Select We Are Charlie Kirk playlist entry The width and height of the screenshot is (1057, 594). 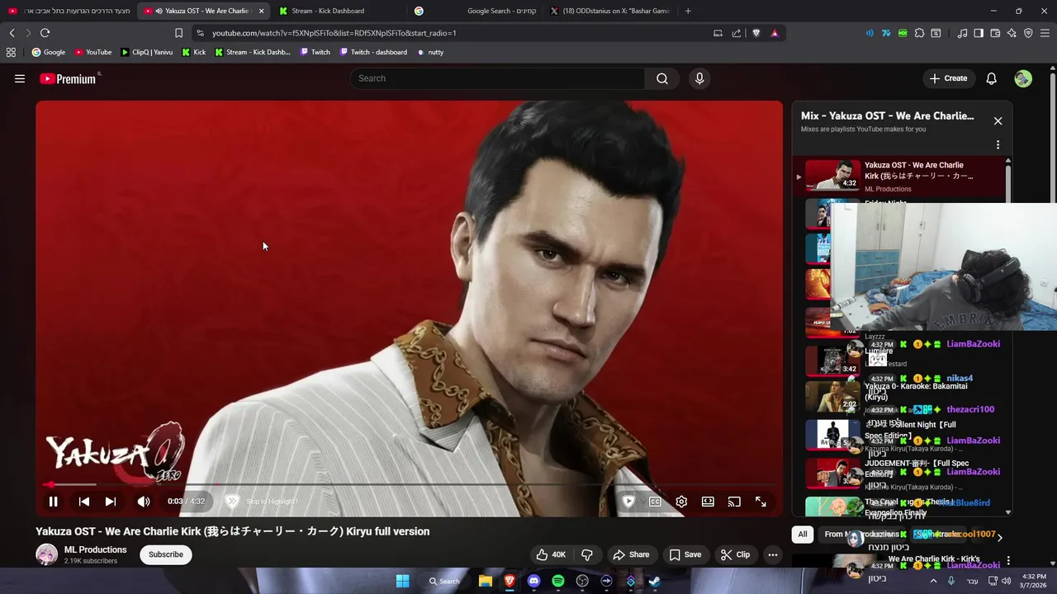pos(900,176)
